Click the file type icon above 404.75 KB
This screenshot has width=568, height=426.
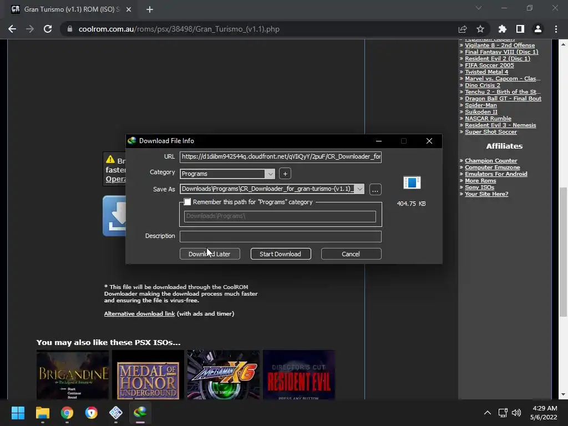[412, 182]
